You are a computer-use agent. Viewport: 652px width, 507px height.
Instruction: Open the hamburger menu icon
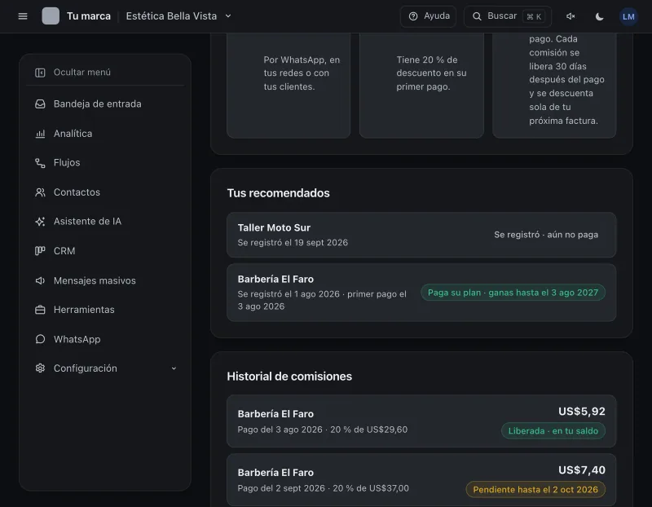[x=23, y=16]
